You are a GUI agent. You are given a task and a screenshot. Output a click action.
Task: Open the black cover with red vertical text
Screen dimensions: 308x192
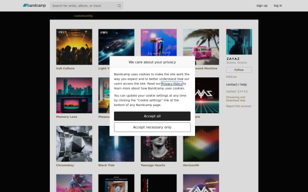point(159,183)
